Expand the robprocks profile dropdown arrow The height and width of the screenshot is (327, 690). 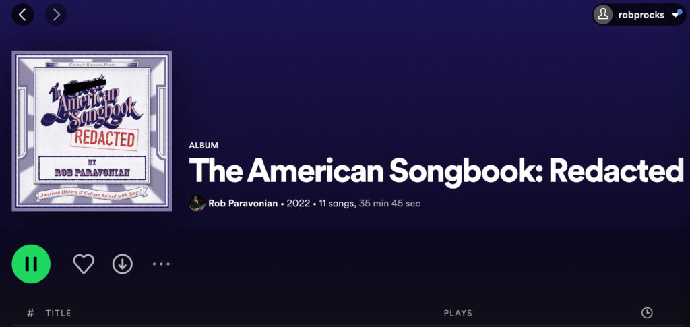[676, 15]
